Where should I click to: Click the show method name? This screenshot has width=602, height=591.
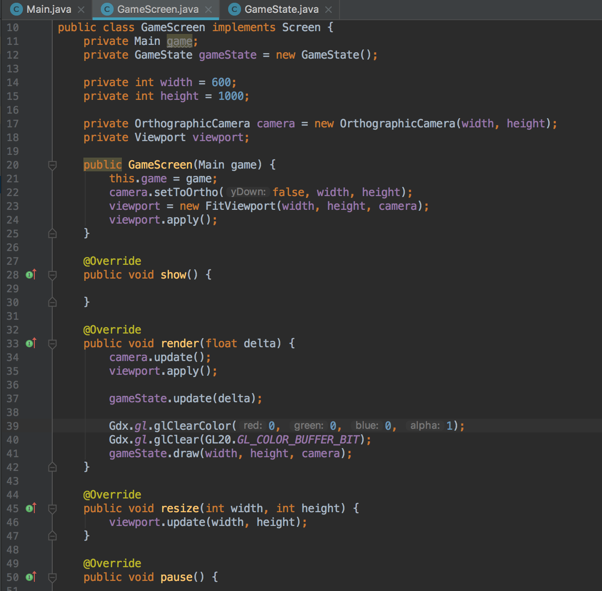click(173, 275)
